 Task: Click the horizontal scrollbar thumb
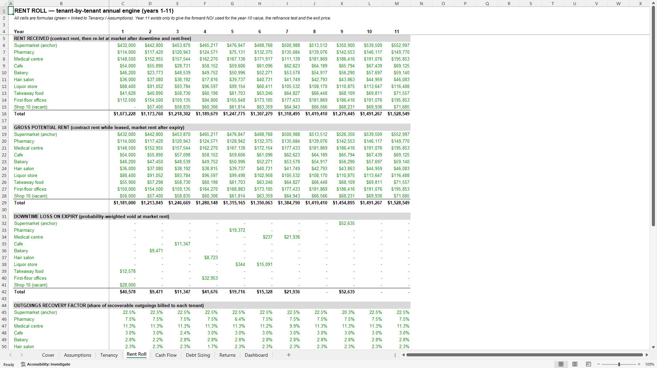[x=525, y=355]
